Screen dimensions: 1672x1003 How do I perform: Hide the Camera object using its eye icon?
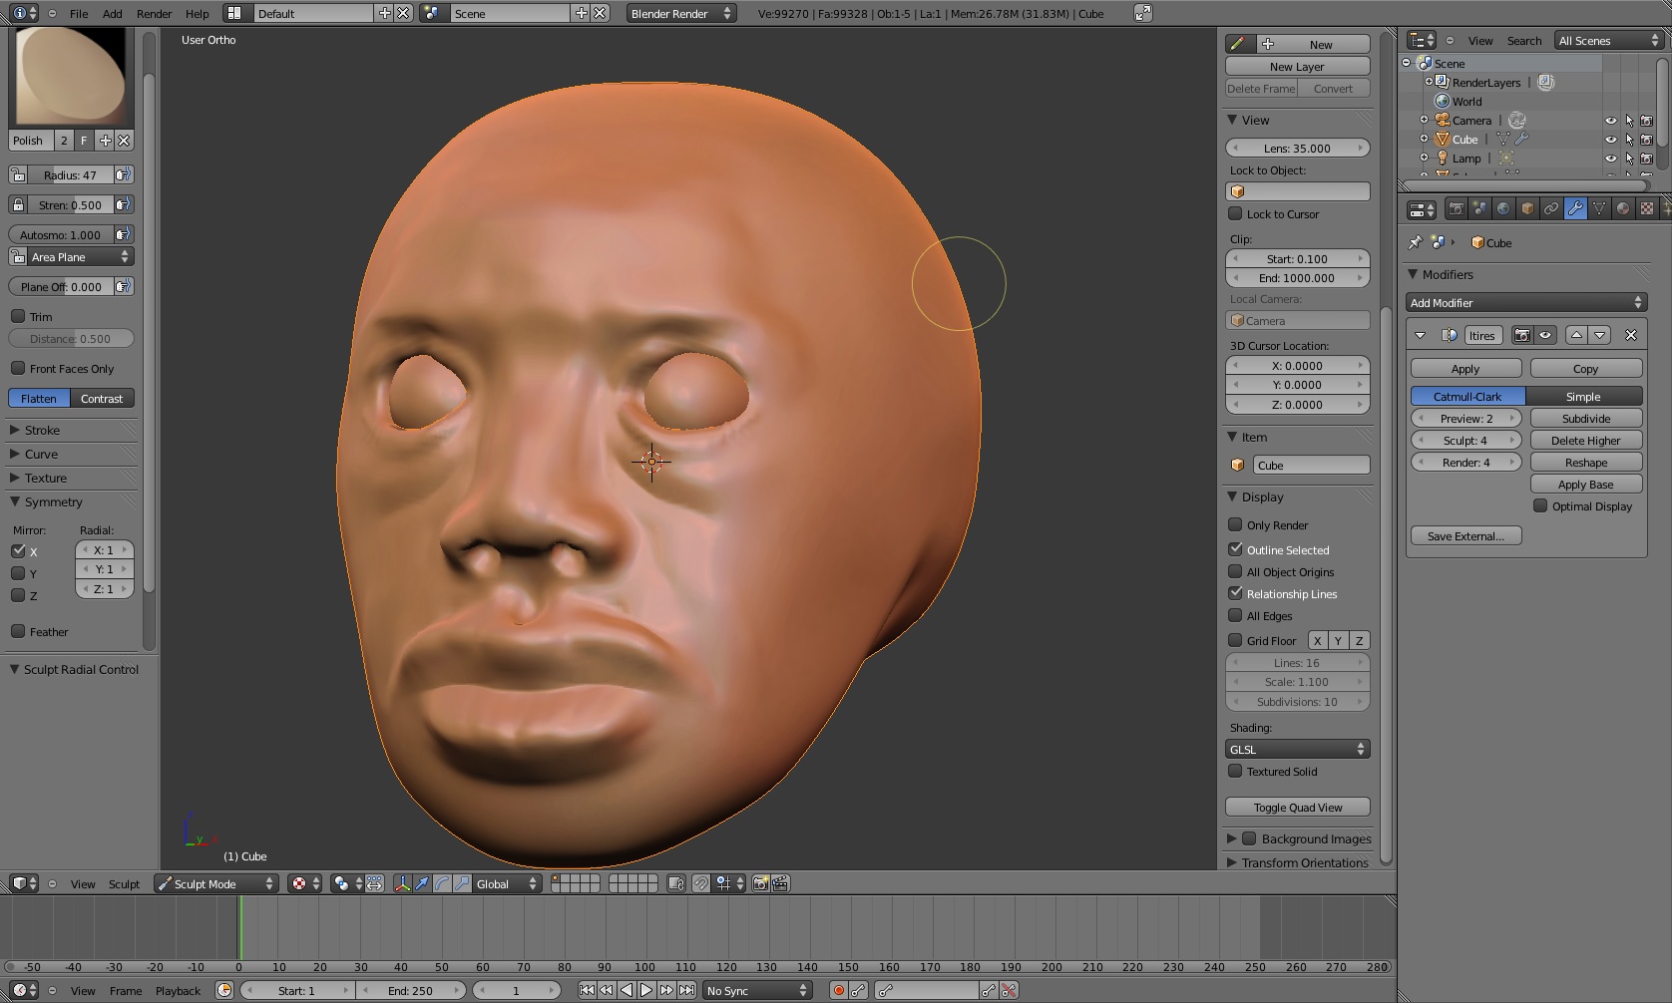pos(1610,120)
